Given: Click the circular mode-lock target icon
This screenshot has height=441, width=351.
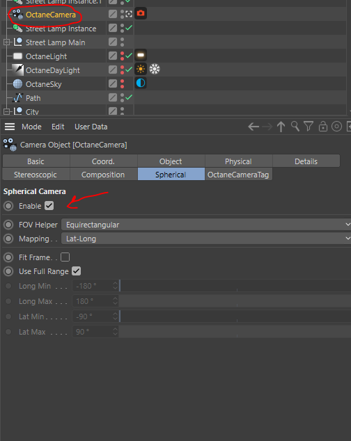Looking at the screenshot, I should pos(336,127).
